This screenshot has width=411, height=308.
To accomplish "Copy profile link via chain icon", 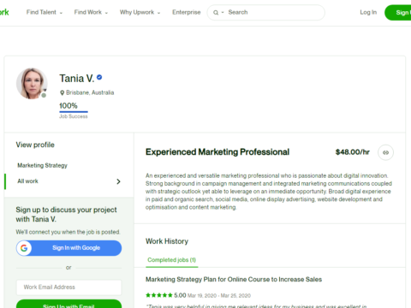I will pos(385,152).
